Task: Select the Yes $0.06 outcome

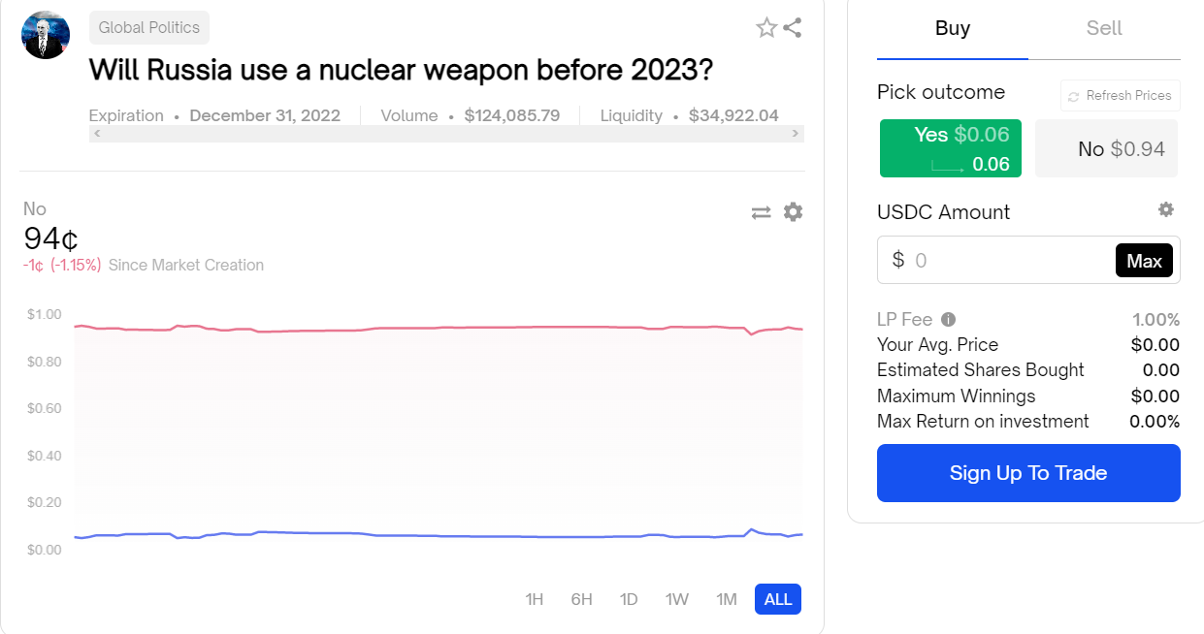Action: click(951, 148)
